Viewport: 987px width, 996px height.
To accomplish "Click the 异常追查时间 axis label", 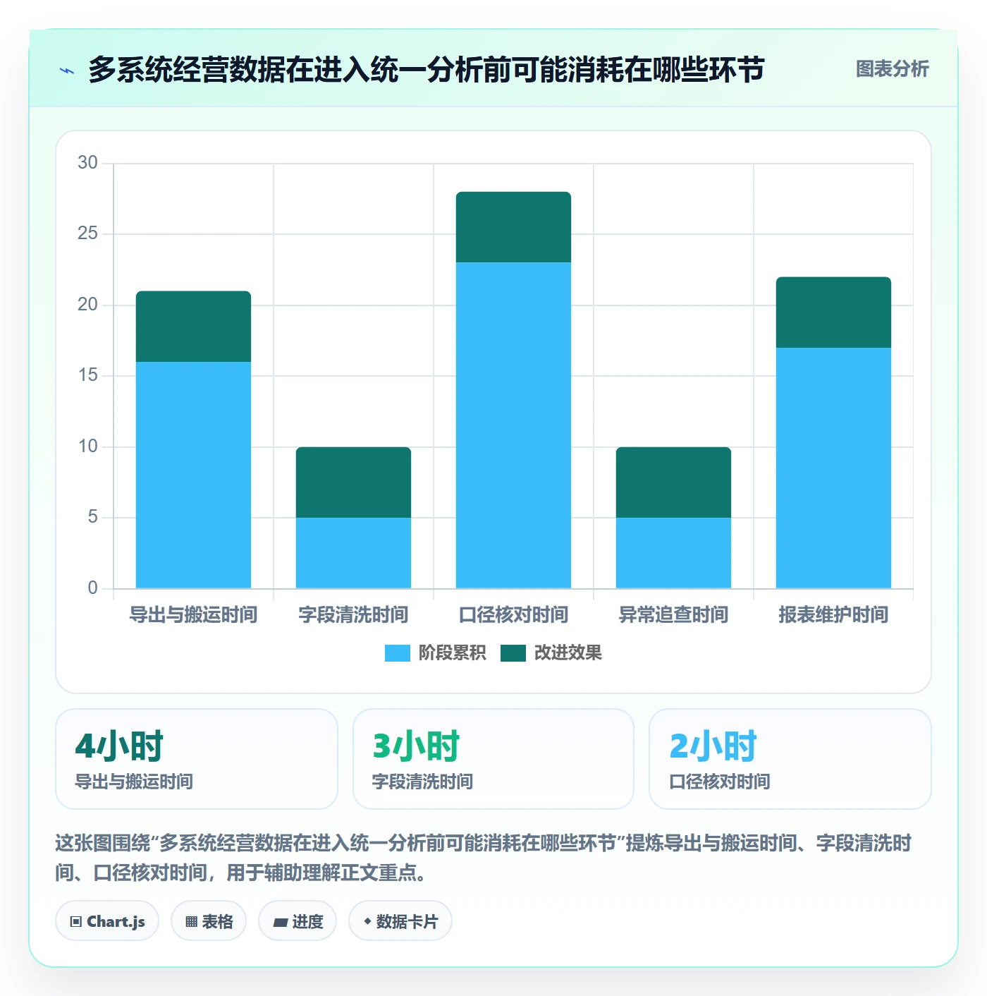I will [x=673, y=615].
